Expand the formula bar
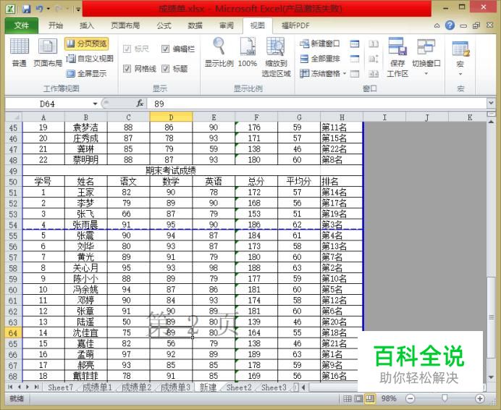The height and width of the screenshot is (410, 501). tap(491, 103)
